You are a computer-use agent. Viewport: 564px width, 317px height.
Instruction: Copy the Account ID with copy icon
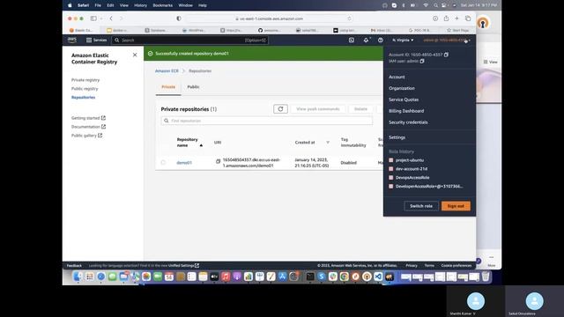point(446,55)
